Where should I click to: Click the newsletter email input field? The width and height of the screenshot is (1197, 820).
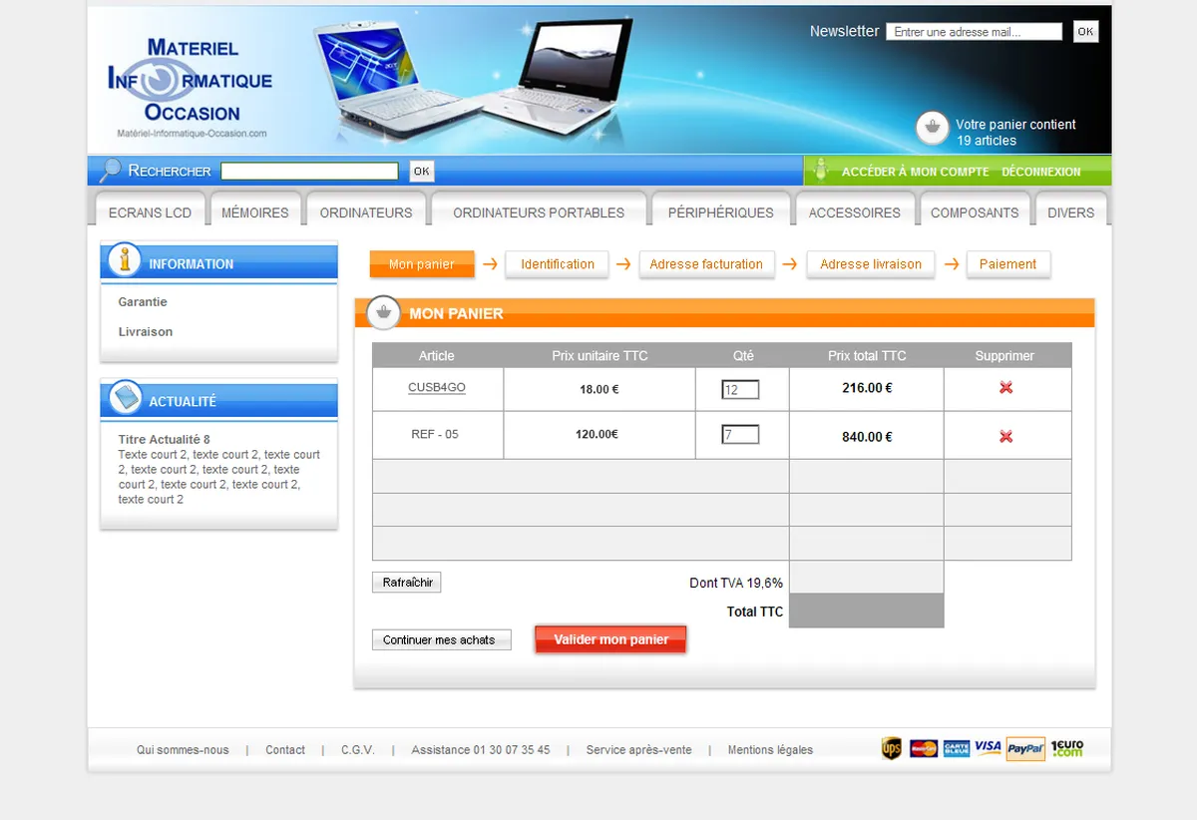(974, 31)
